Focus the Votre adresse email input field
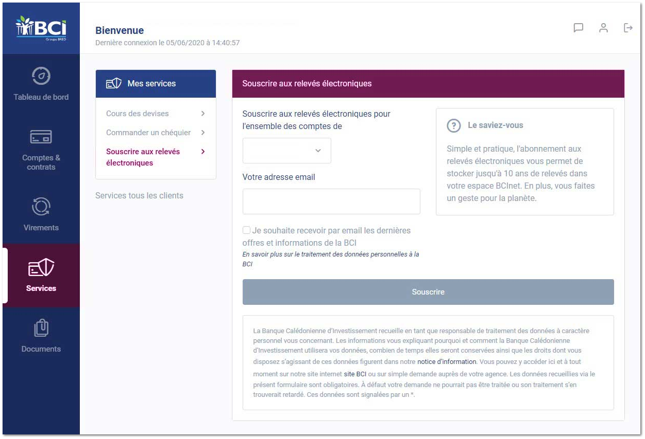 (331, 202)
